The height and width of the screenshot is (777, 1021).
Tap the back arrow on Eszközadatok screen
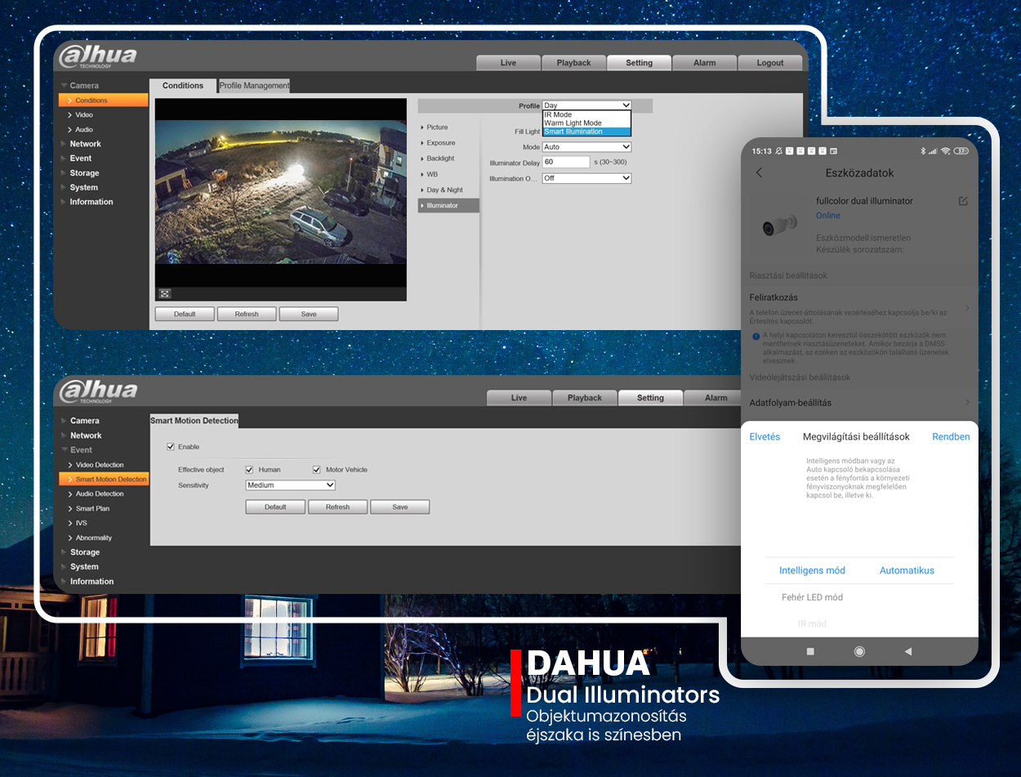[x=759, y=172]
